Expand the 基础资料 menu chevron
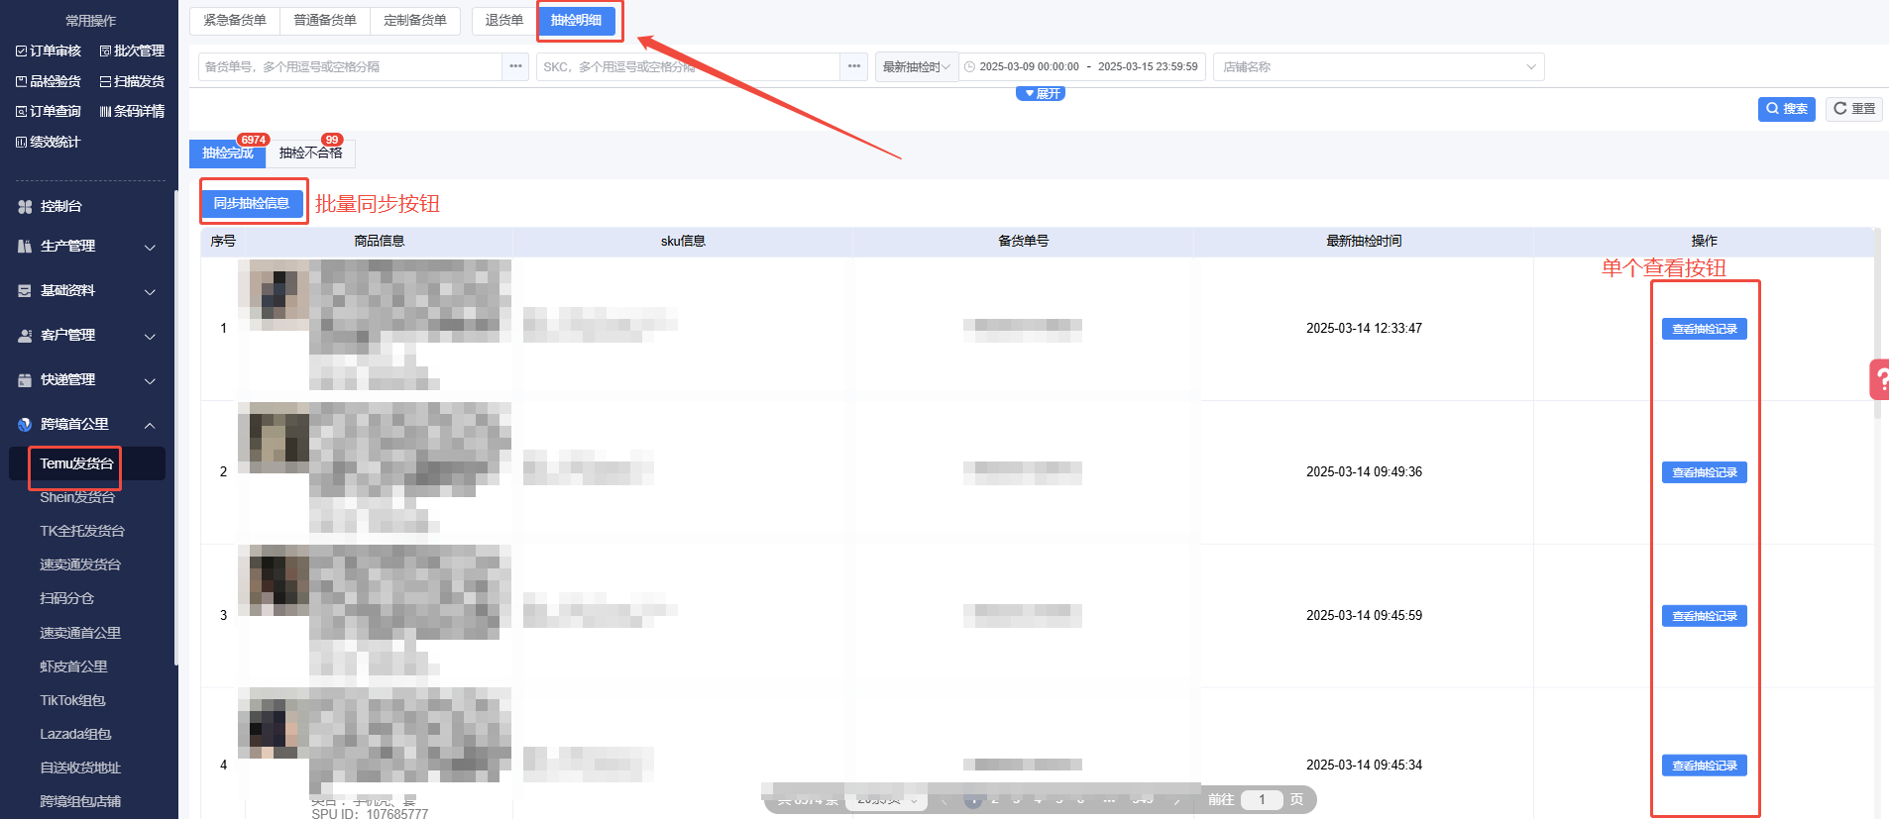Screen dimensions: 1889x819 coord(151,292)
